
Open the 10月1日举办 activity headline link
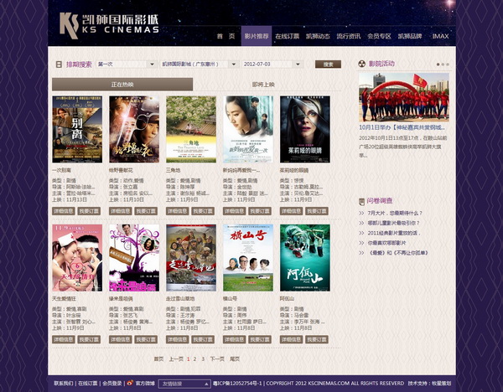pyautogui.click(x=402, y=127)
